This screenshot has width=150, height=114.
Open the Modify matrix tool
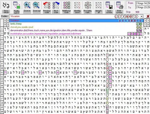[x=17, y=5]
